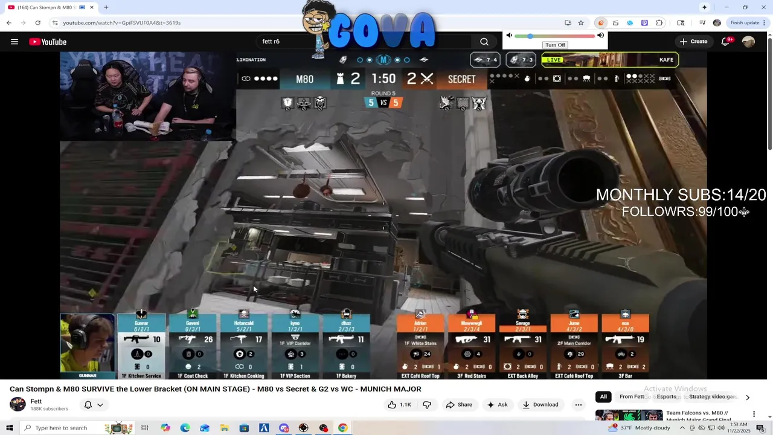Click the Create button

[x=693, y=42]
